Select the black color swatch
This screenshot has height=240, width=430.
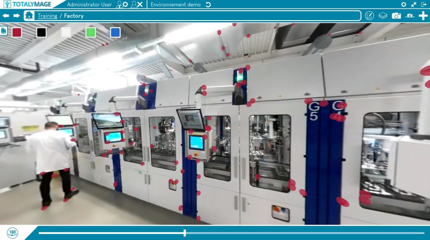click(x=42, y=32)
